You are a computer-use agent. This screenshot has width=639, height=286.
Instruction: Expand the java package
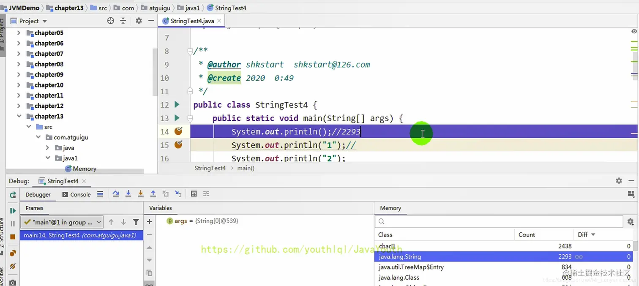tap(48, 148)
